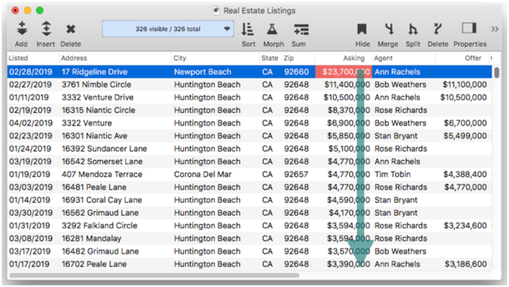Click the 16542 Somerset Lane address
Image resolution: width=509 pixels, height=287 pixels.
(x=102, y=162)
